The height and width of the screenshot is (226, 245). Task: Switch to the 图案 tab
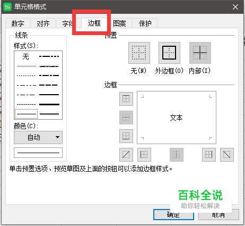(120, 23)
